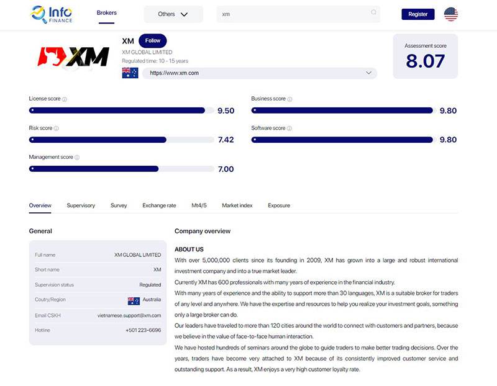Open the Mt4/5 tab
Screen dimensions: 497x386
tap(199, 205)
